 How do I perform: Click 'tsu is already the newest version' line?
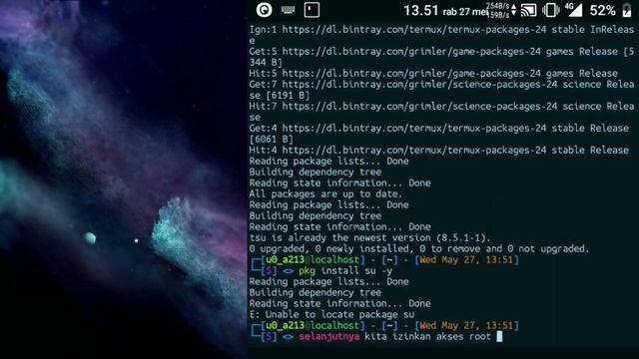pyautogui.click(x=369, y=237)
